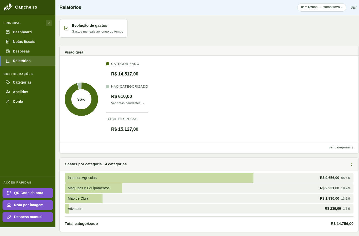Click the Nota por imagem button

pos(28,205)
